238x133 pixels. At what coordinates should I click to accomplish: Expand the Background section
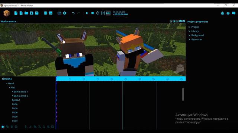click(x=189, y=35)
